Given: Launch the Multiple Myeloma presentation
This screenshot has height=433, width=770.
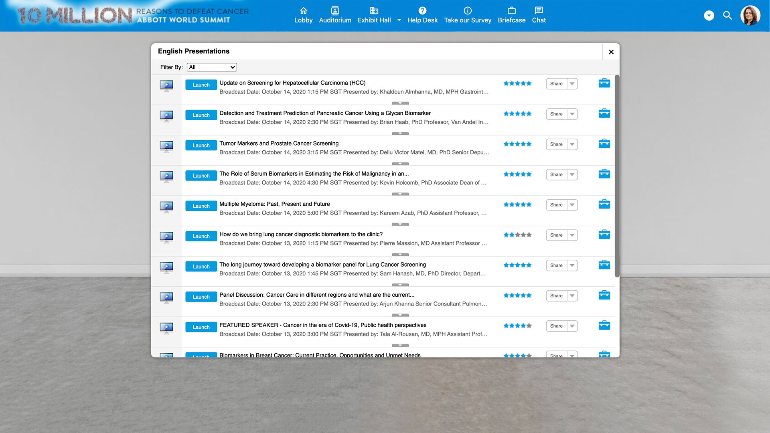Looking at the screenshot, I should [x=201, y=206].
